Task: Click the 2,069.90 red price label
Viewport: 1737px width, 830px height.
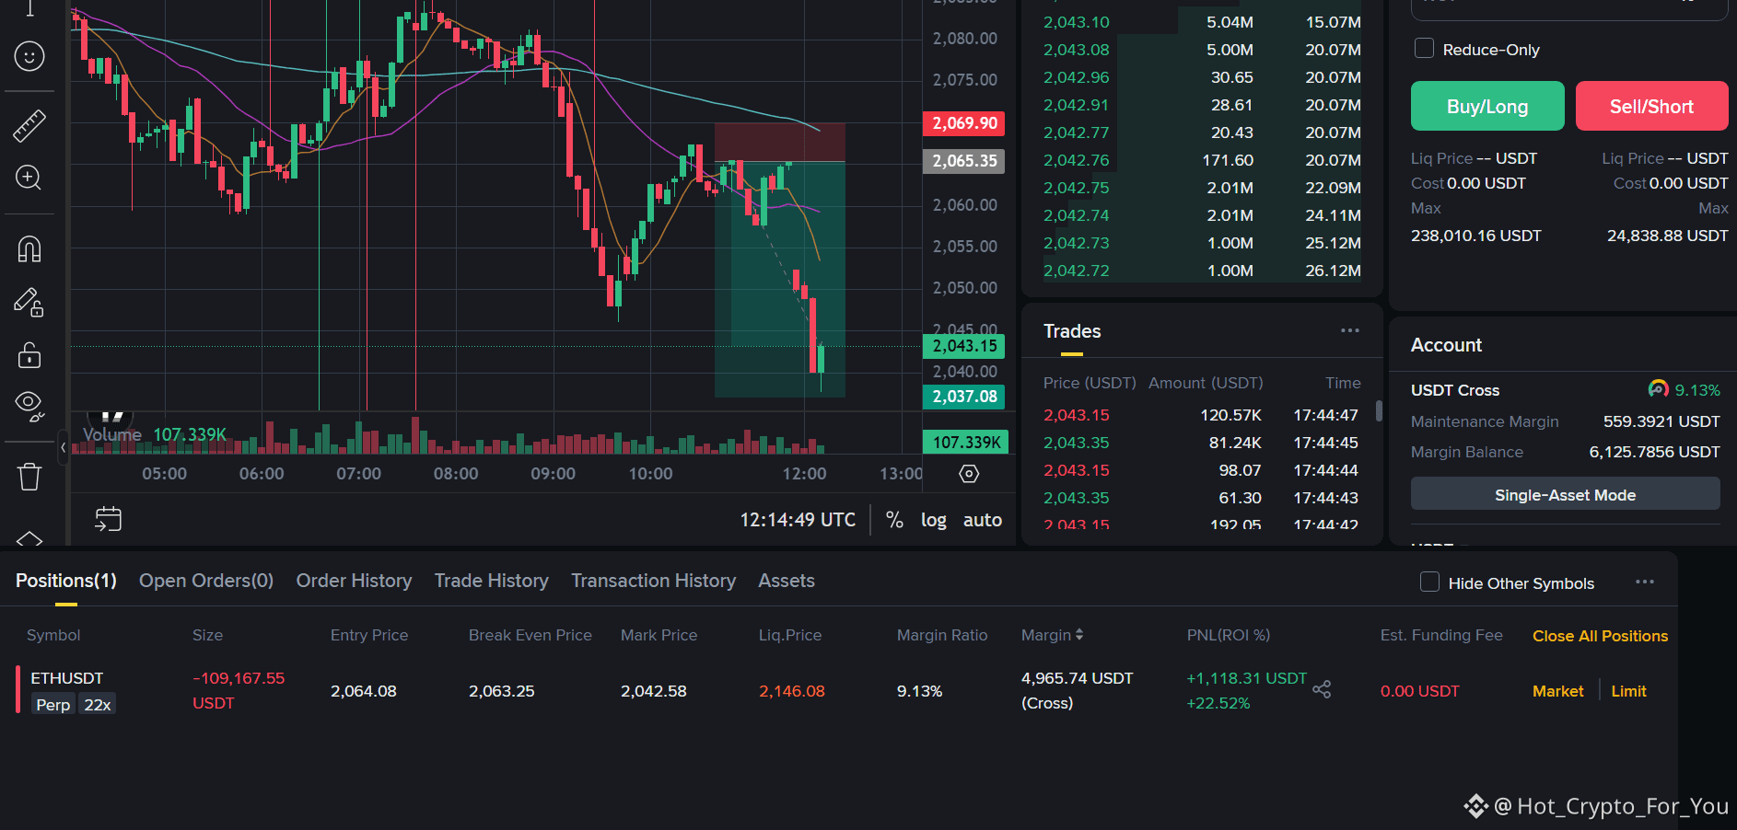Action: pos(964,123)
